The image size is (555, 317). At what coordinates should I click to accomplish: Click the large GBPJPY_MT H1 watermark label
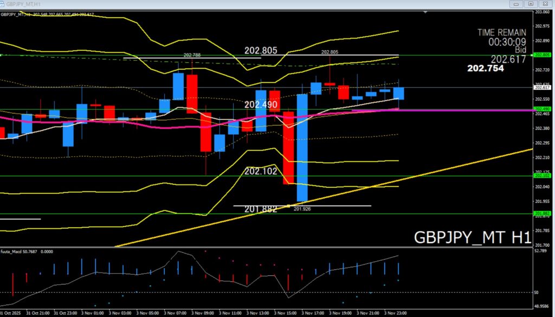[x=472, y=237]
